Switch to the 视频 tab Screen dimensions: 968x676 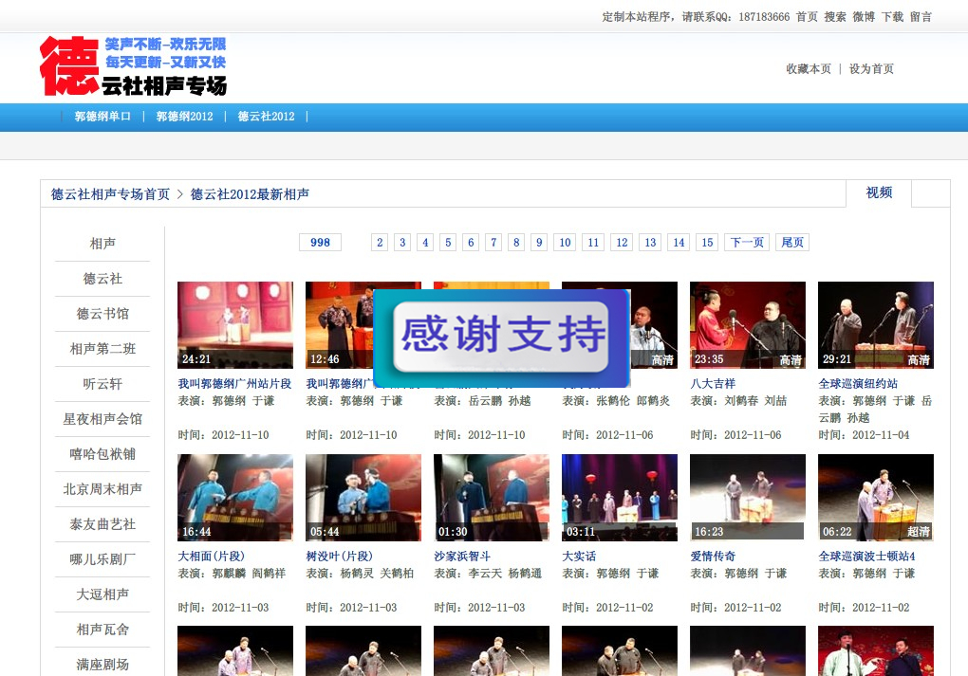pyautogui.click(x=879, y=192)
